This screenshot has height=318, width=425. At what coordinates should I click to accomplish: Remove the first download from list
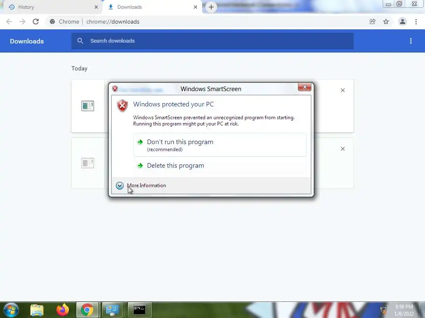tap(342, 90)
